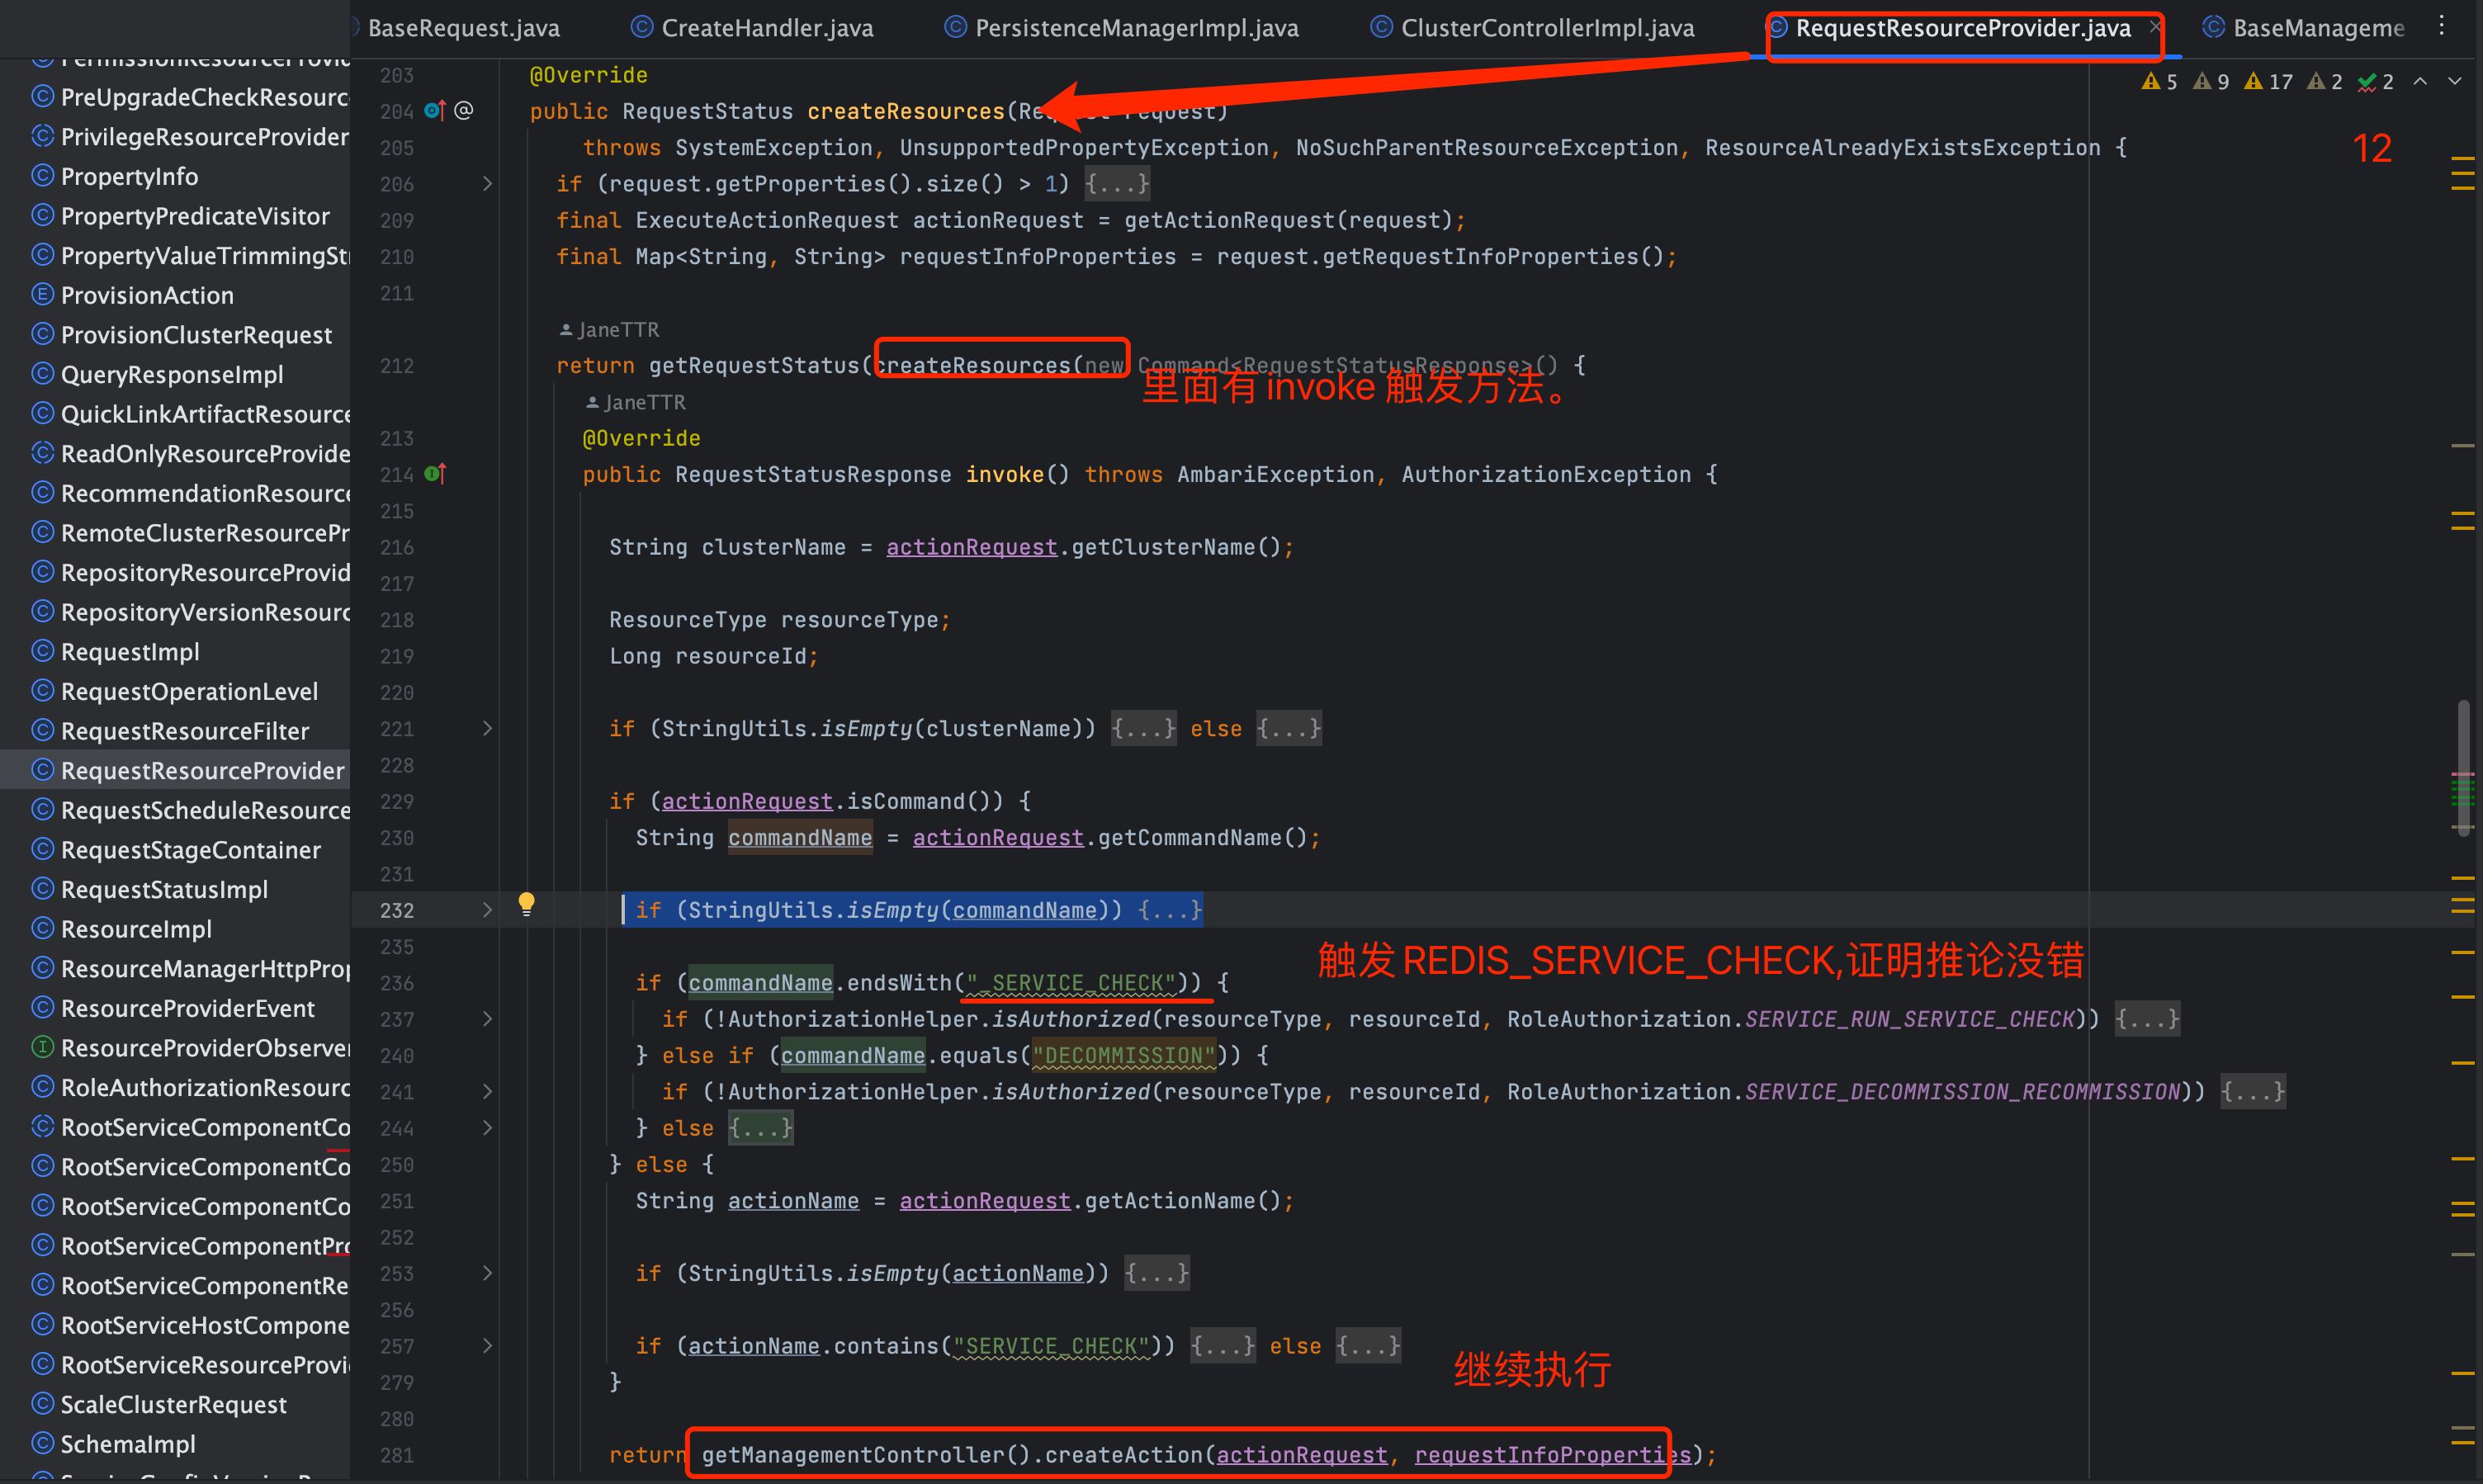Click the folded {...} placeholder on line 244
Viewport: 2483px width, 1484px height.
coord(760,1128)
